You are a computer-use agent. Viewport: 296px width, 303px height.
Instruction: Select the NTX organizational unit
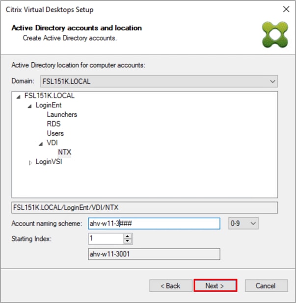(x=65, y=152)
